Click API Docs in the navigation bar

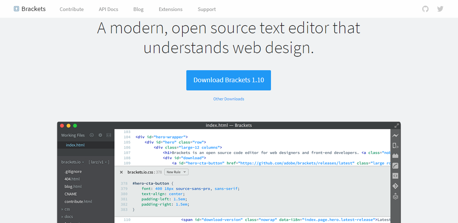[x=108, y=9]
